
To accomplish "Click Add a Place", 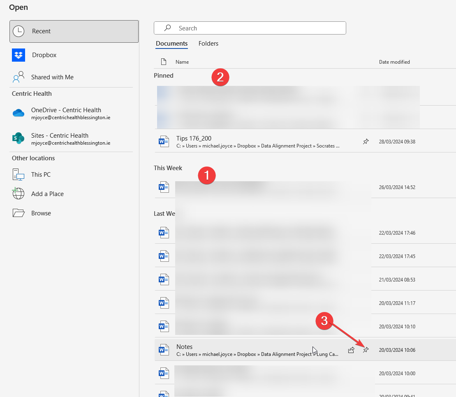I will tap(47, 194).
